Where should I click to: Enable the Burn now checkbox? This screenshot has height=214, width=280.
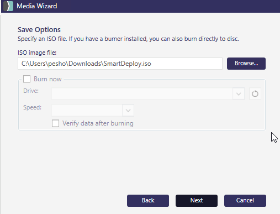[27, 79]
